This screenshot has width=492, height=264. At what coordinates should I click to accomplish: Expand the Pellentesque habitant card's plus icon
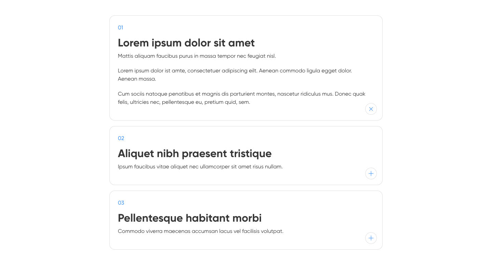[371, 238]
